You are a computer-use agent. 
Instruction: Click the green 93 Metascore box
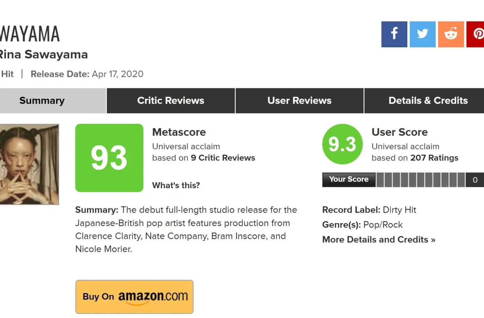[x=109, y=158]
